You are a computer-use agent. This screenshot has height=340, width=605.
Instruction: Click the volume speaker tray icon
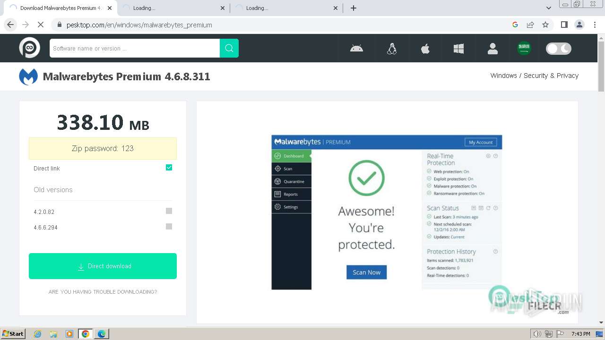pyautogui.click(x=537, y=334)
